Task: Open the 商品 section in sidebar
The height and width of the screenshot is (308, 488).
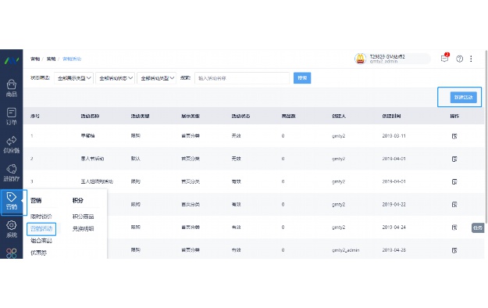Action: [x=11, y=88]
